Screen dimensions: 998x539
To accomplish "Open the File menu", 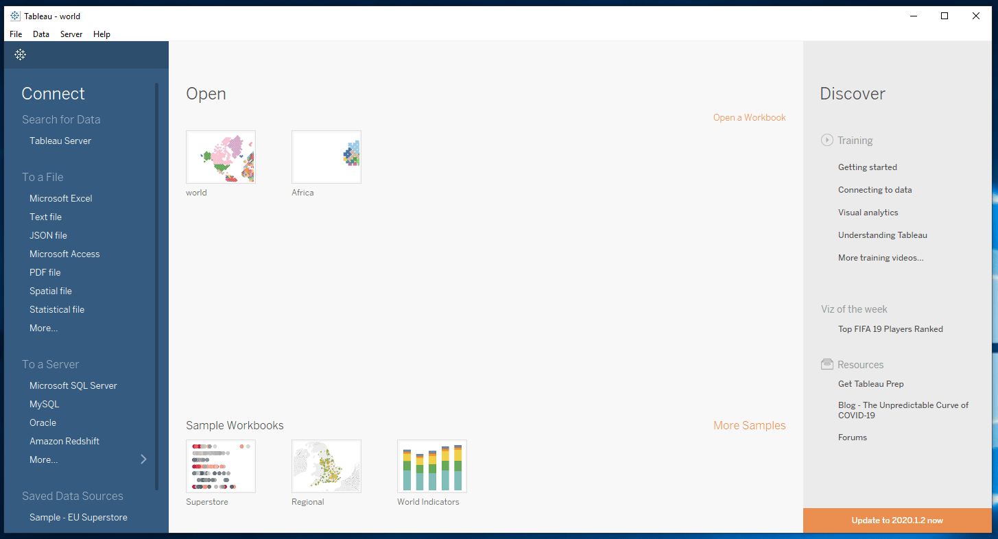I will 16,34.
